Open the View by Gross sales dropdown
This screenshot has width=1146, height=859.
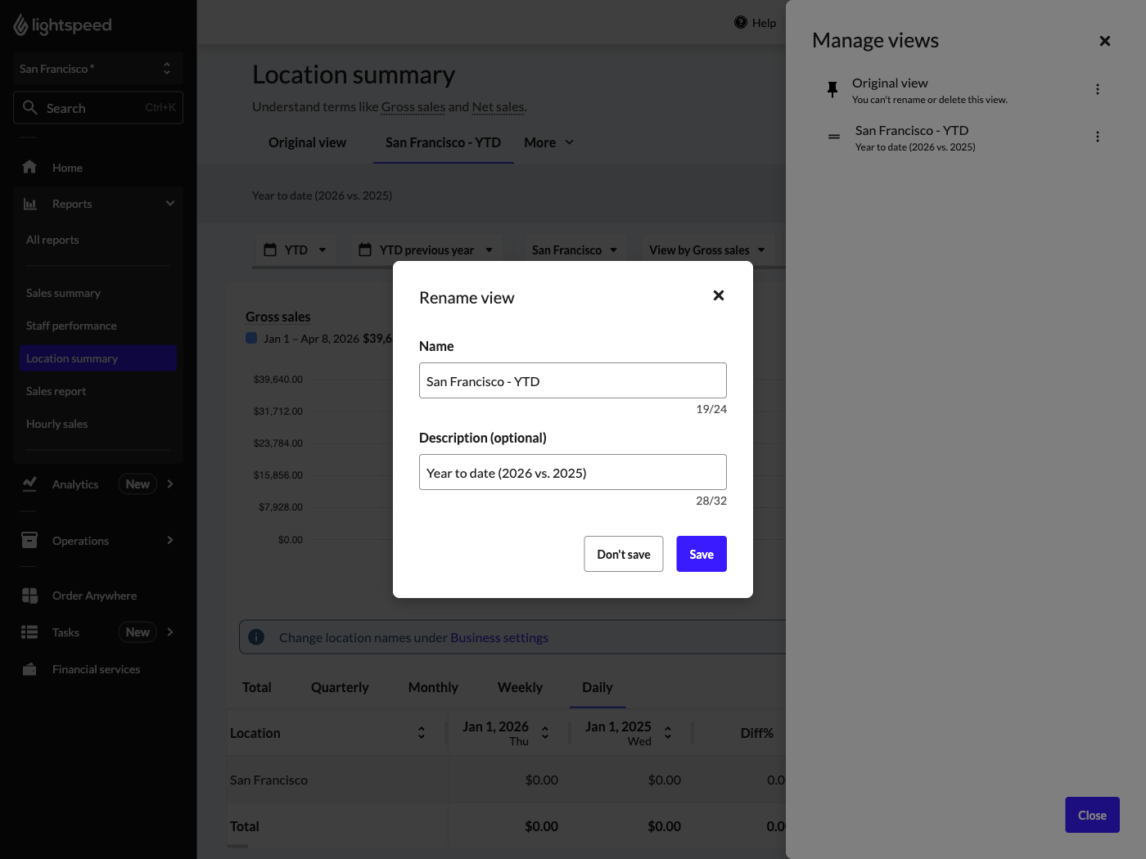706,249
